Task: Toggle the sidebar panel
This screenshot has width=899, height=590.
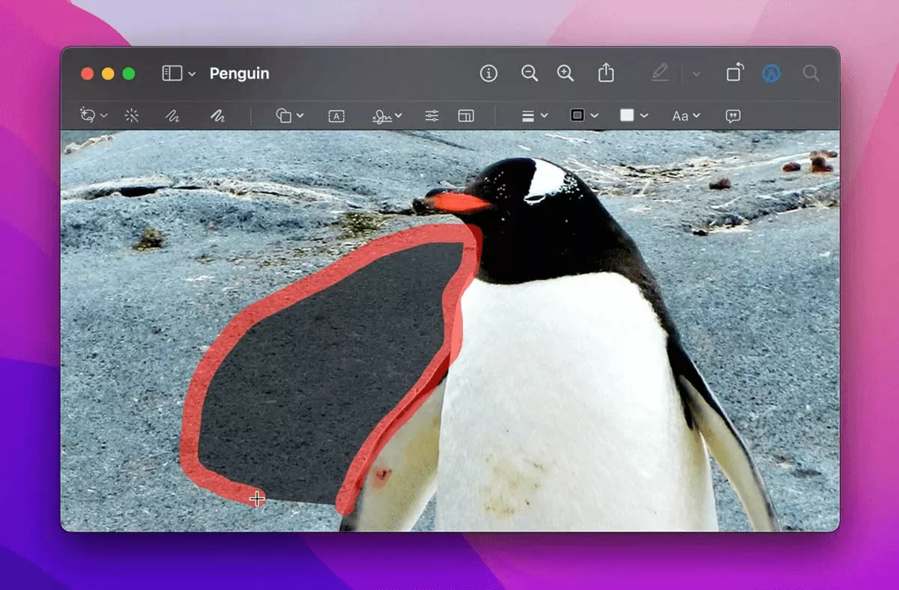Action: (173, 73)
